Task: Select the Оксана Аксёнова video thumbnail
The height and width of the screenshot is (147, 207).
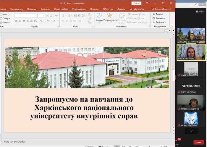Action: (x=191, y=102)
